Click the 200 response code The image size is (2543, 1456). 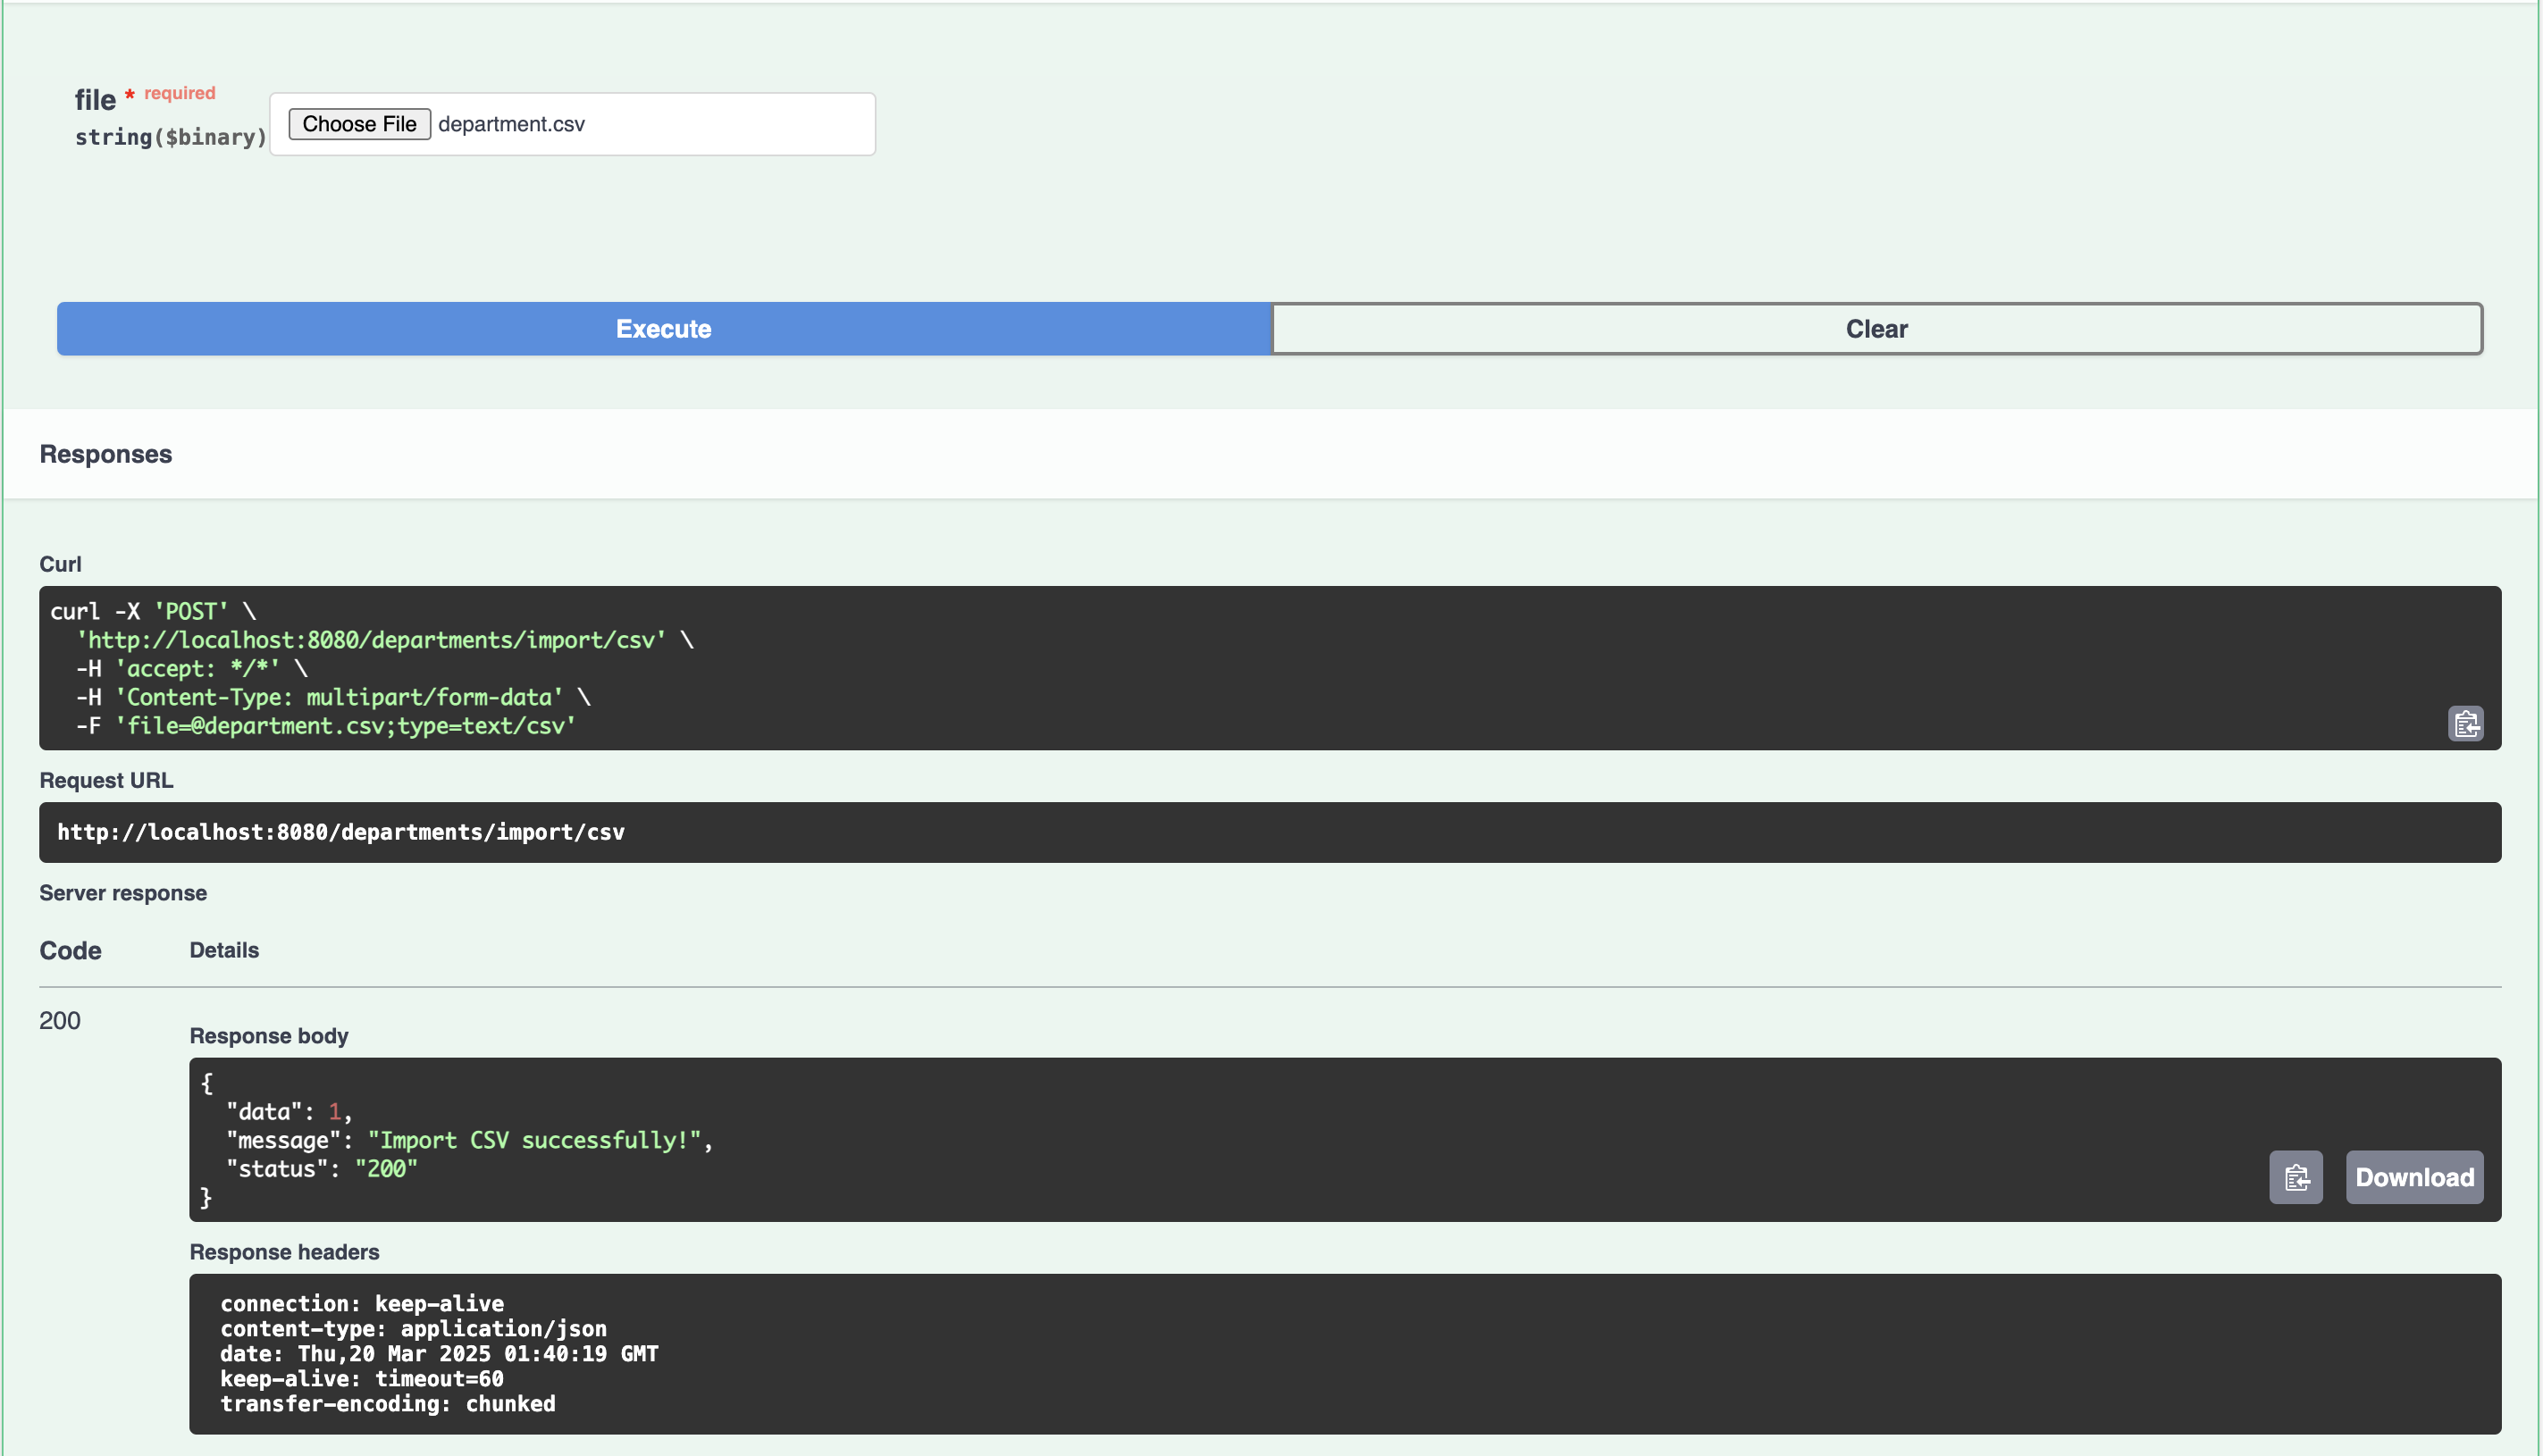click(x=60, y=1020)
